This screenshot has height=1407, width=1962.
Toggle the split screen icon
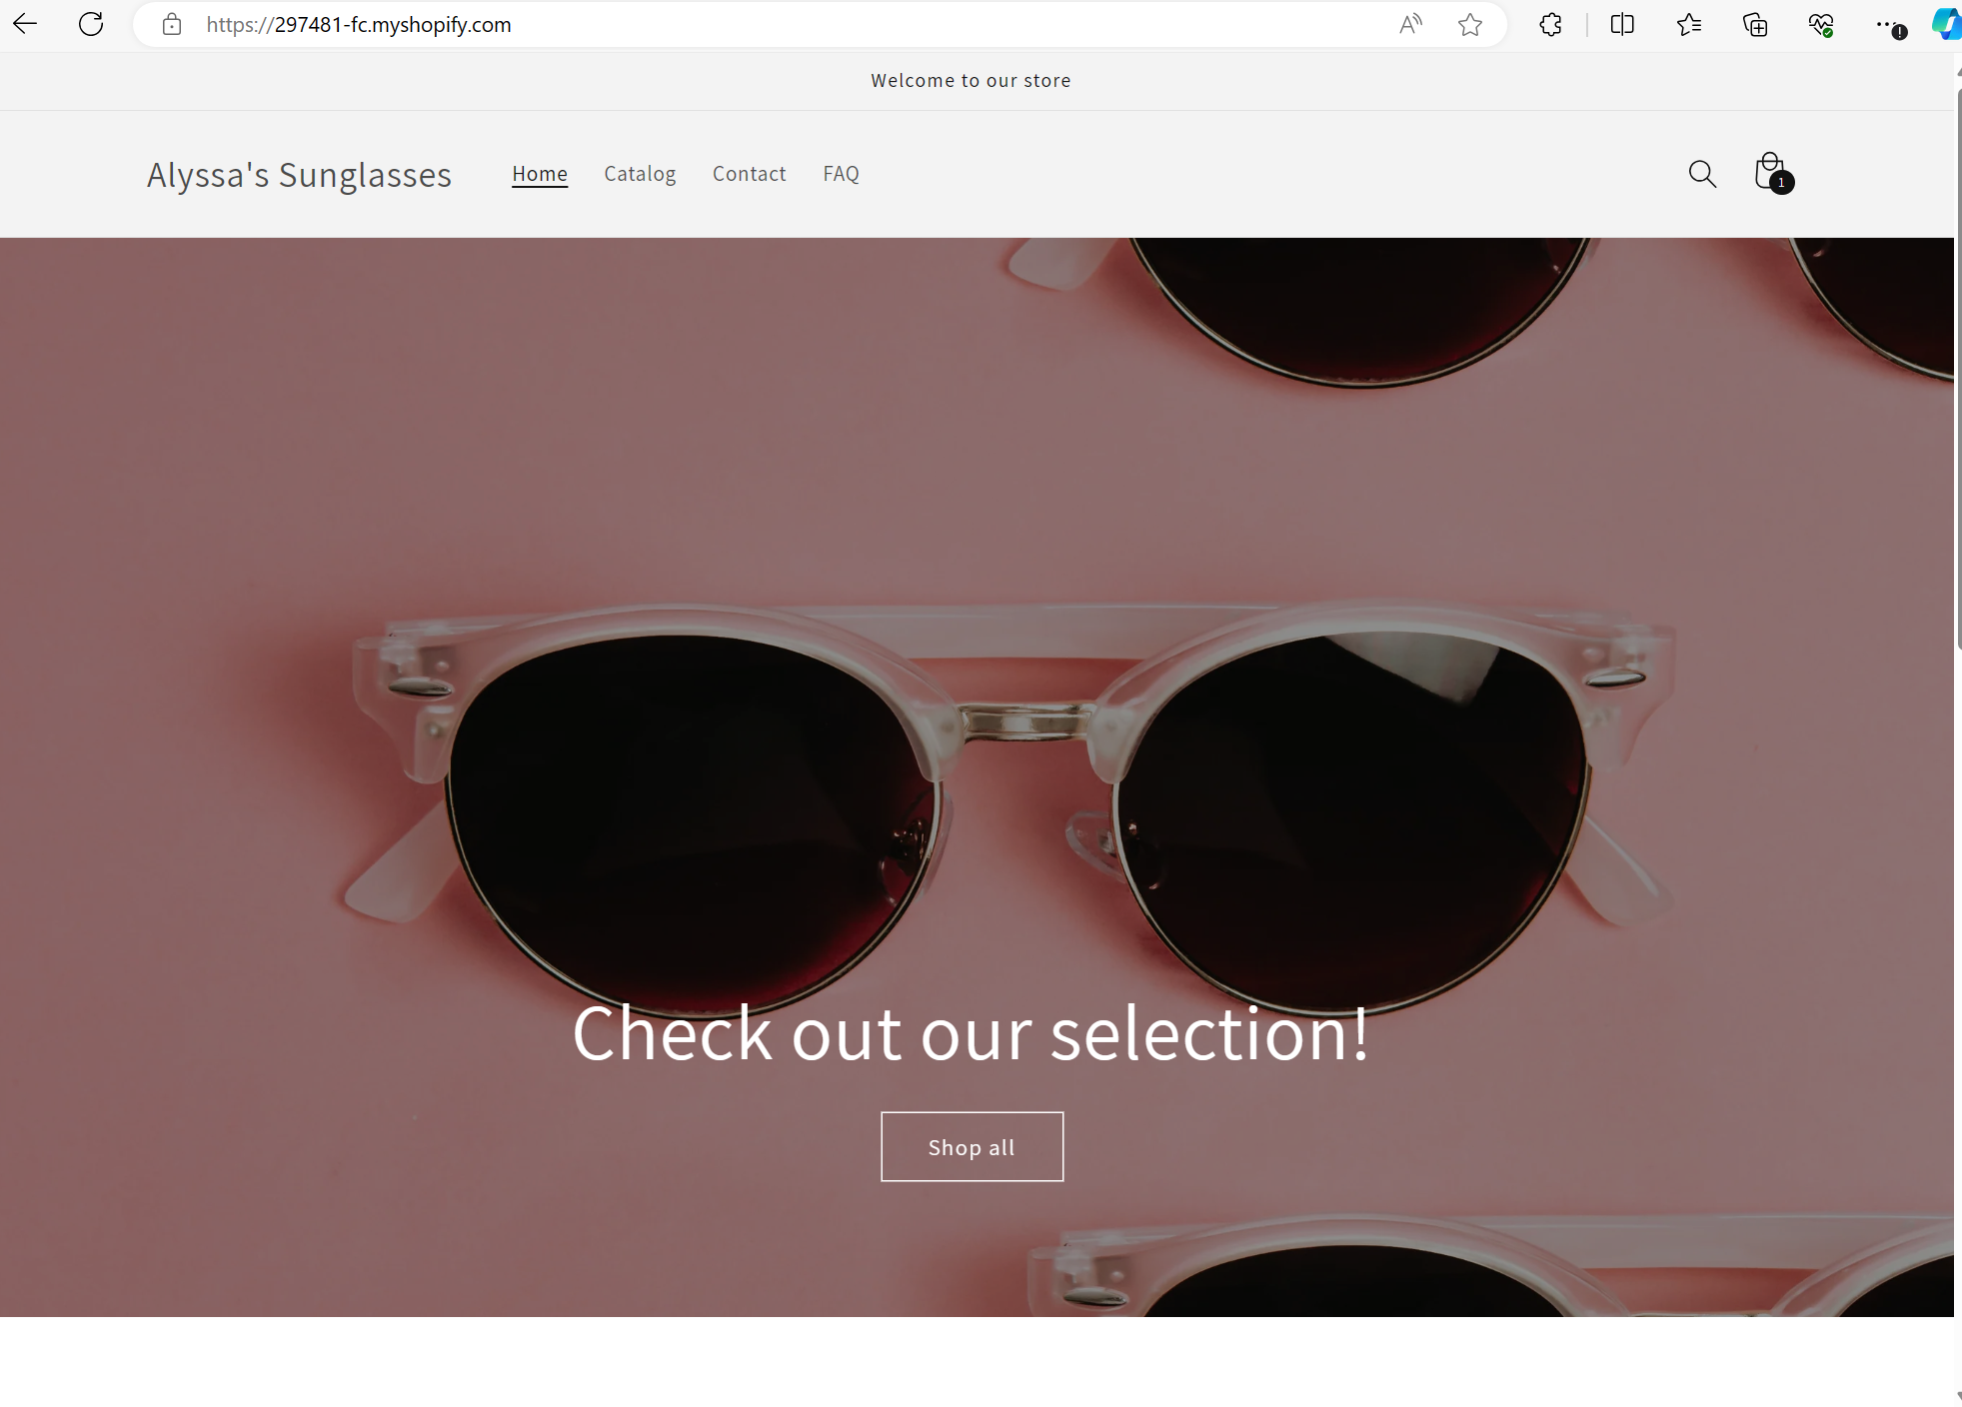click(1622, 24)
